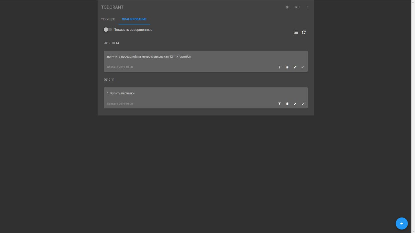
Task: Click the reorder list icon
Action: coord(296,32)
